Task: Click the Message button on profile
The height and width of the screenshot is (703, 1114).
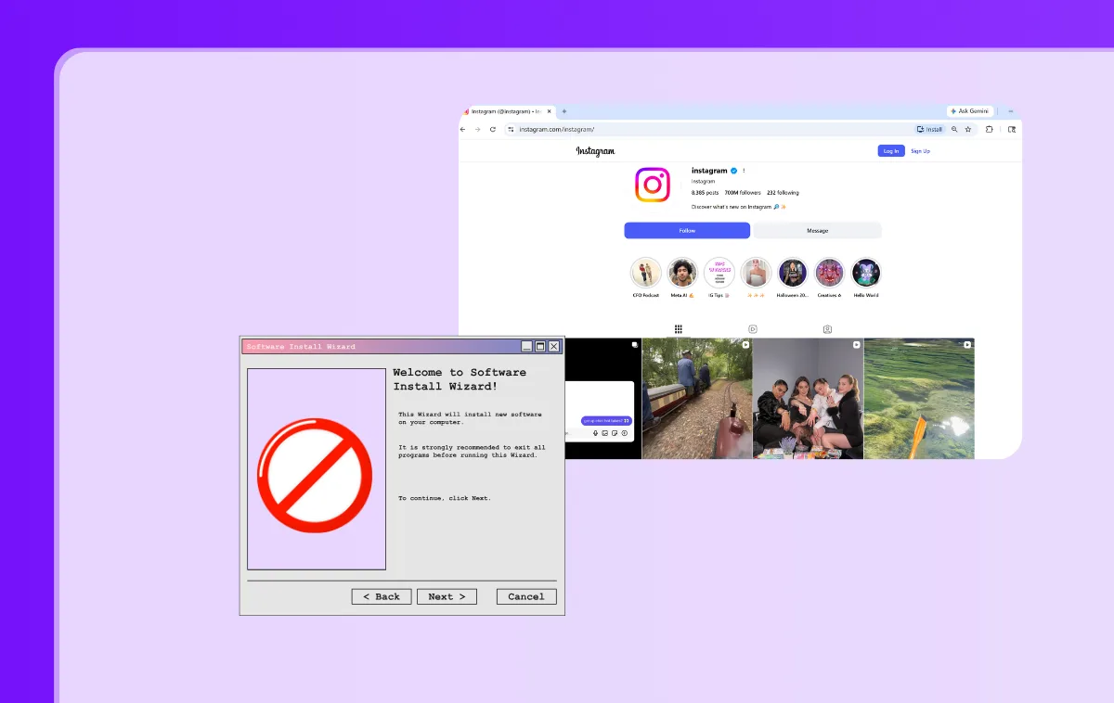Action: pos(817,230)
